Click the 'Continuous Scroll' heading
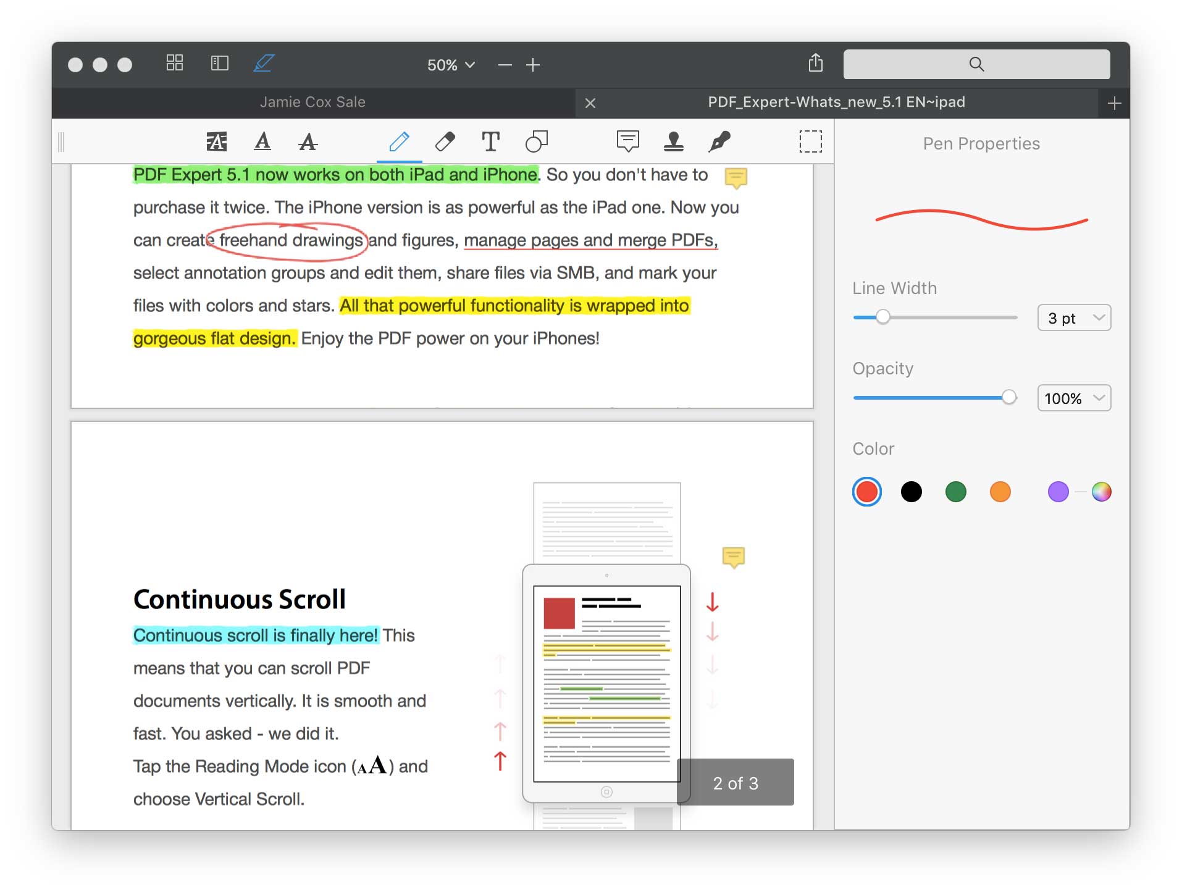1182x892 pixels. [240, 599]
